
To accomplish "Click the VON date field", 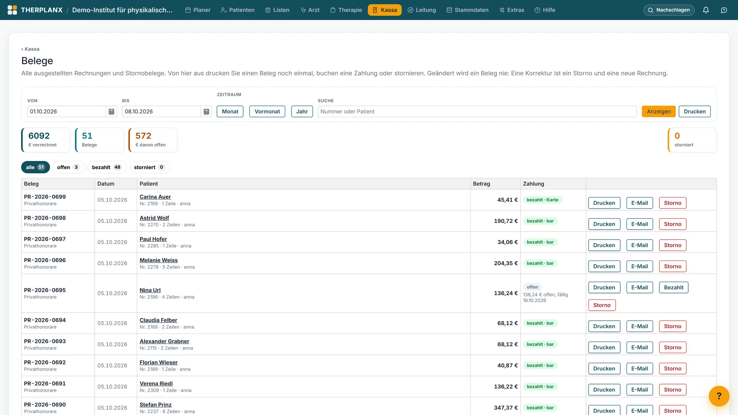I will click(67, 112).
